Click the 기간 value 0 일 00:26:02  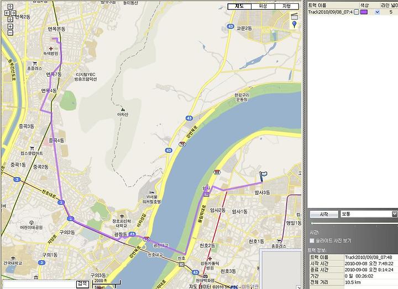tap(359, 276)
